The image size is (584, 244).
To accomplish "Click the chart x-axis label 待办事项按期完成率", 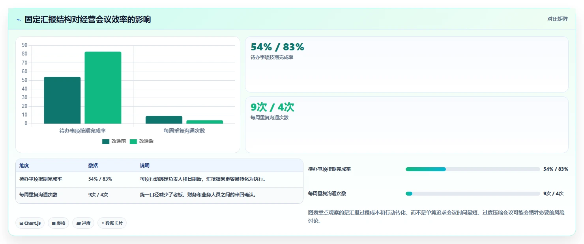I will click(x=82, y=131).
